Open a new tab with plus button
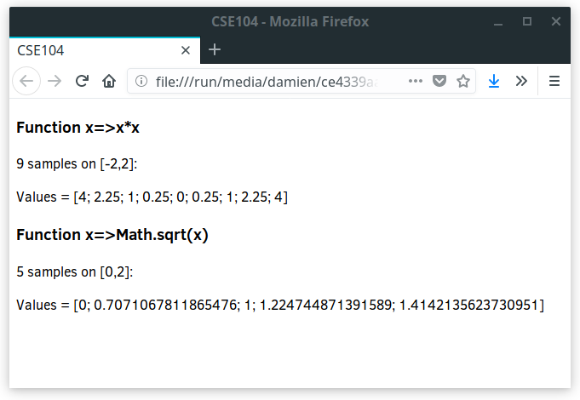 [x=215, y=49]
